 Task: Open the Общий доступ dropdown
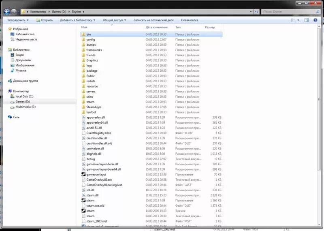point(114,20)
